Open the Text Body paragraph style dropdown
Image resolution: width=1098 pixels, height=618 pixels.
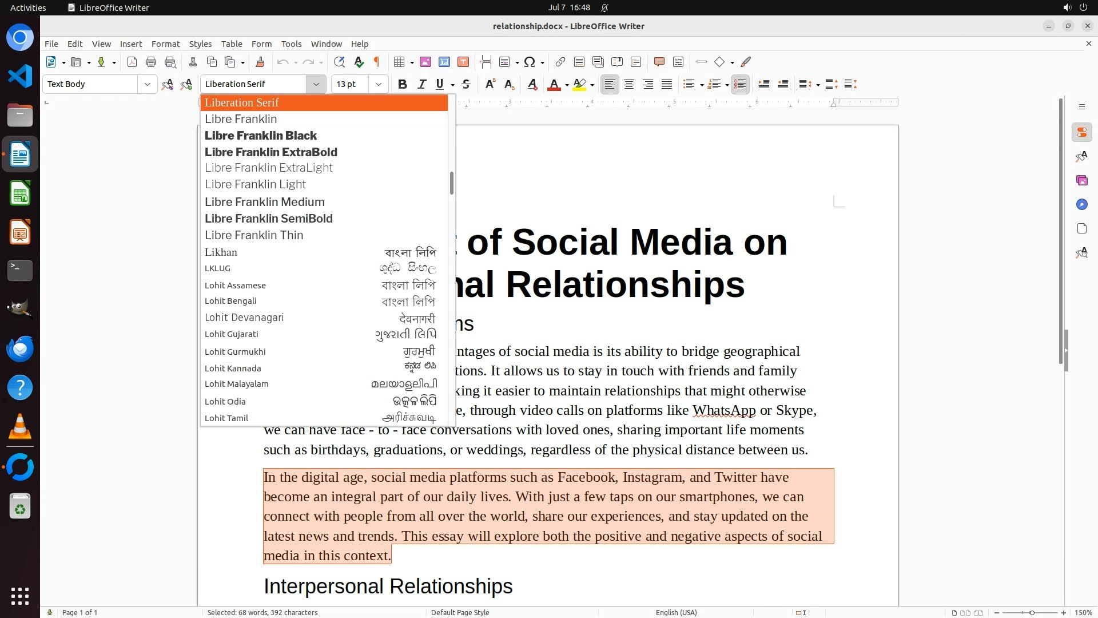pyautogui.click(x=147, y=84)
